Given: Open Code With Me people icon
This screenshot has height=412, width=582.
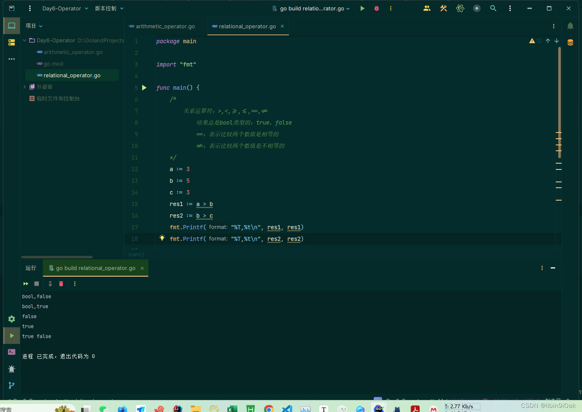Looking at the screenshot, I should pos(427,8).
